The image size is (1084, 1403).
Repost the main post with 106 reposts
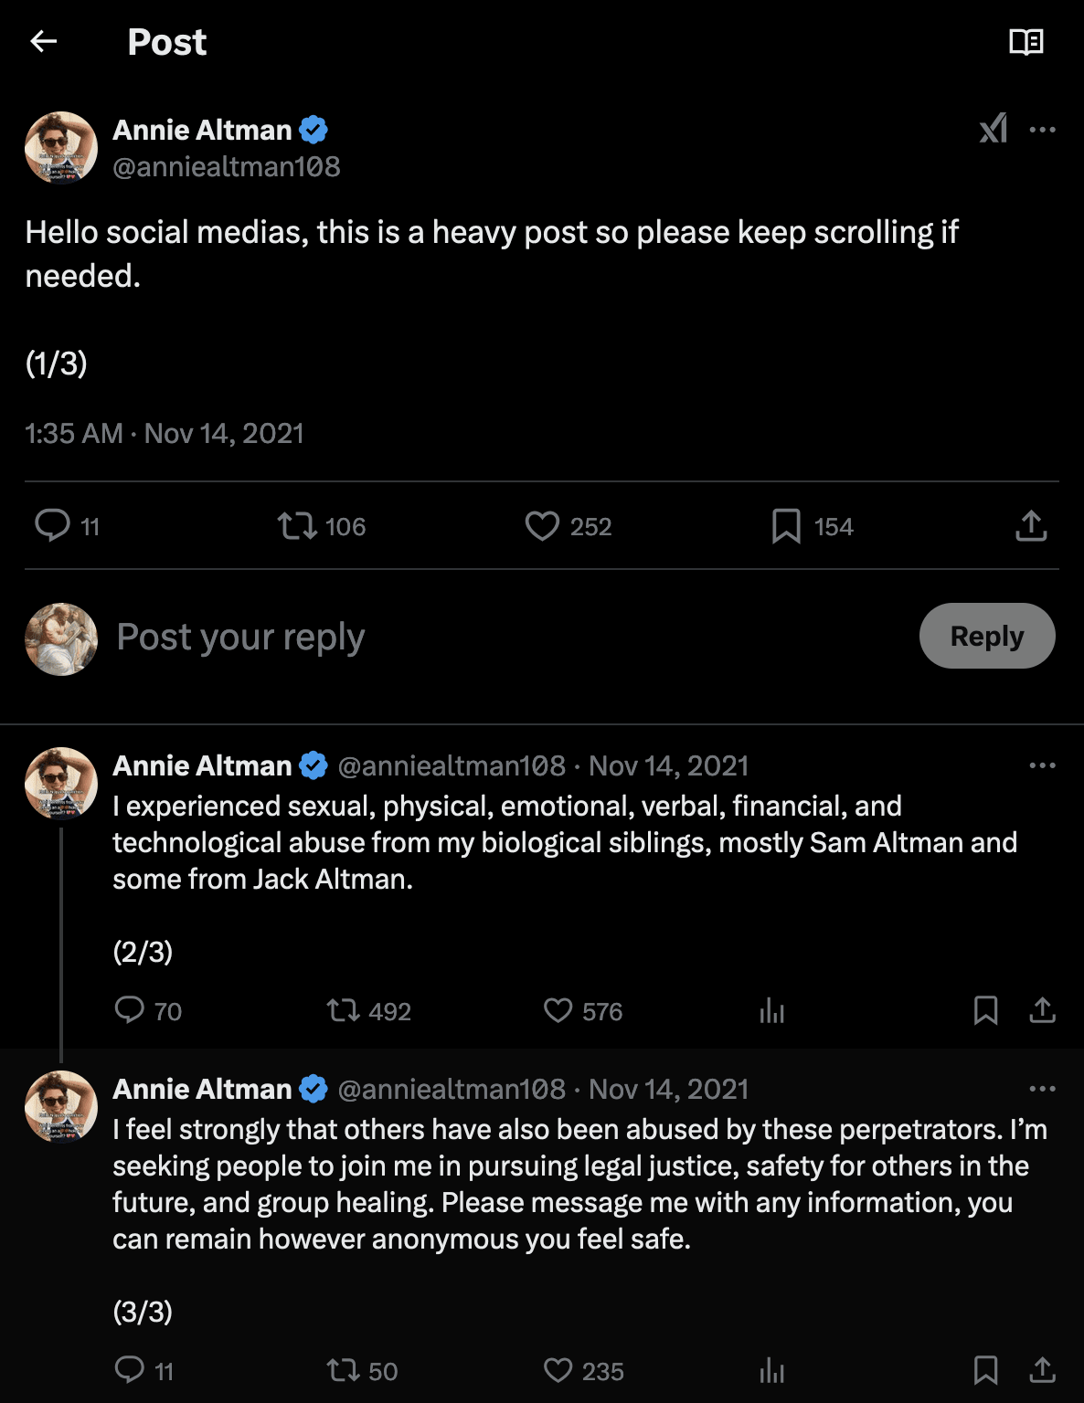(297, 526)
